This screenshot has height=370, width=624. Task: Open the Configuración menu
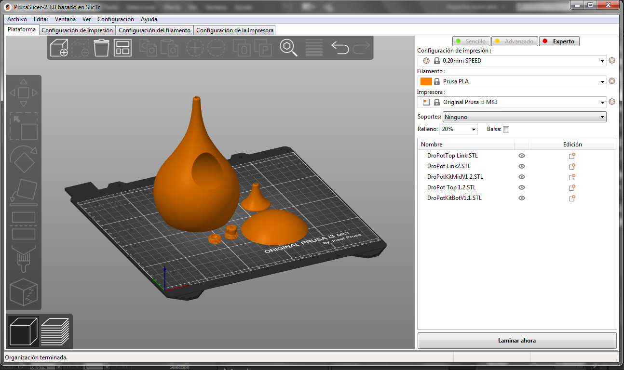pos(115,19)
